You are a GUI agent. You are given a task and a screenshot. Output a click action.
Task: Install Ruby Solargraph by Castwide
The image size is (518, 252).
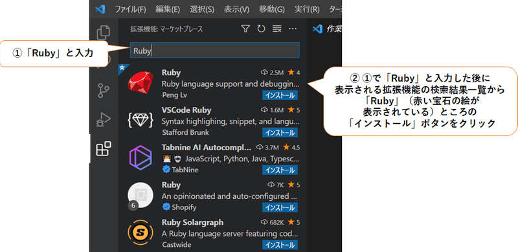[x=280, y=245]
